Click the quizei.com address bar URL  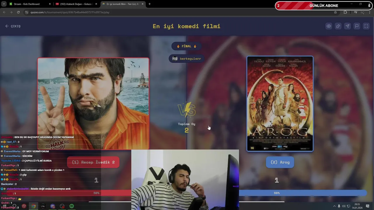click(70, 12)
